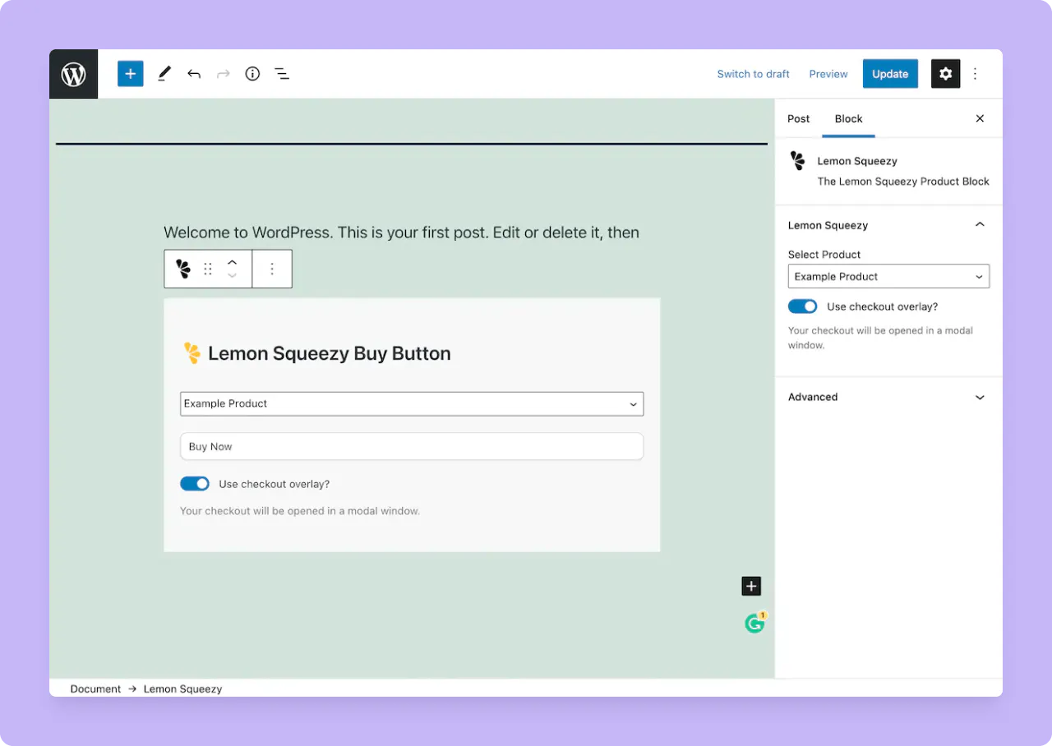The image size is (1052, 746).
Task: Open the Select Product dropdown in the sidebar
Action: click(x=888, y=276)
